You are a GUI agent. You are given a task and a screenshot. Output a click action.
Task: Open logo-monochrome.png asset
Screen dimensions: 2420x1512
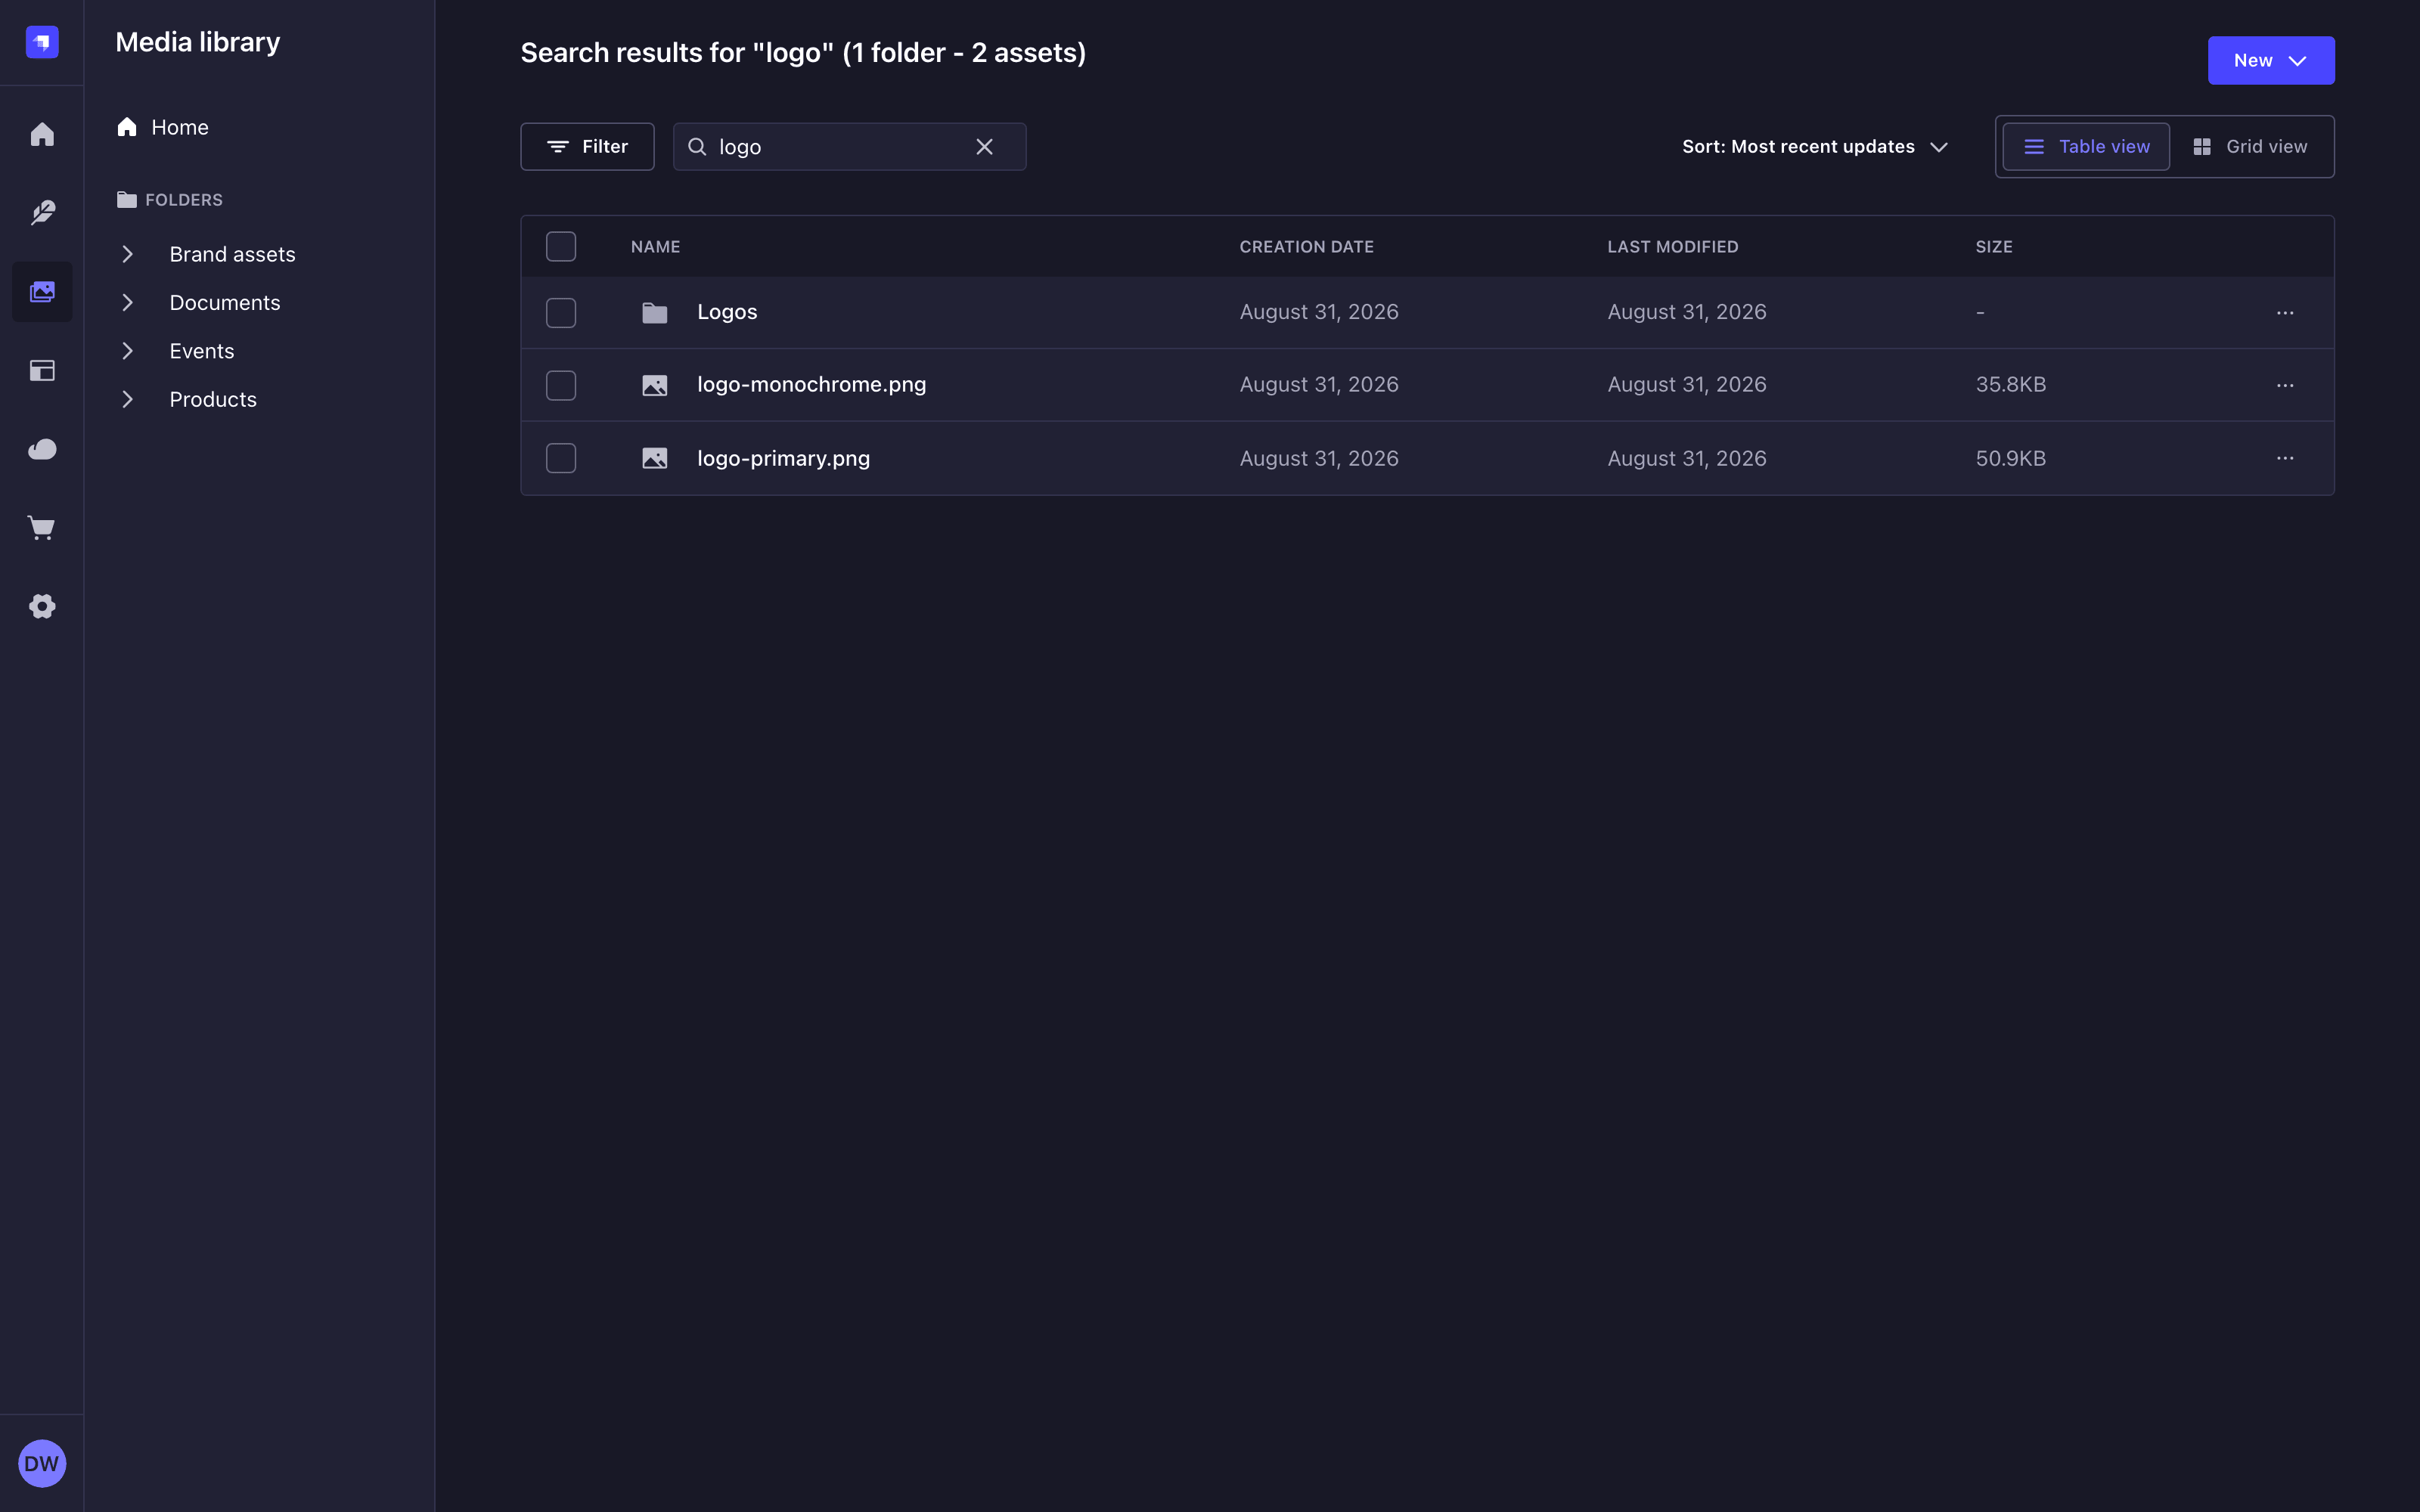812,384
